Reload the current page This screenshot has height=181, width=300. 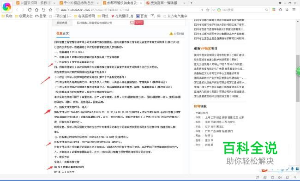30,10
